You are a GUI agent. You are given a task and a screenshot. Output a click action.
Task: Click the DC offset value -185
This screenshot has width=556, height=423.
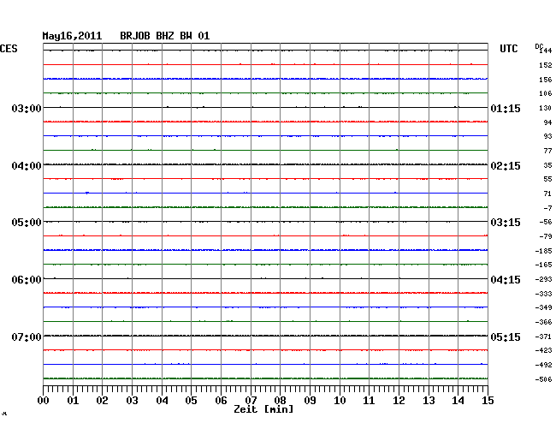pos(543,251)
